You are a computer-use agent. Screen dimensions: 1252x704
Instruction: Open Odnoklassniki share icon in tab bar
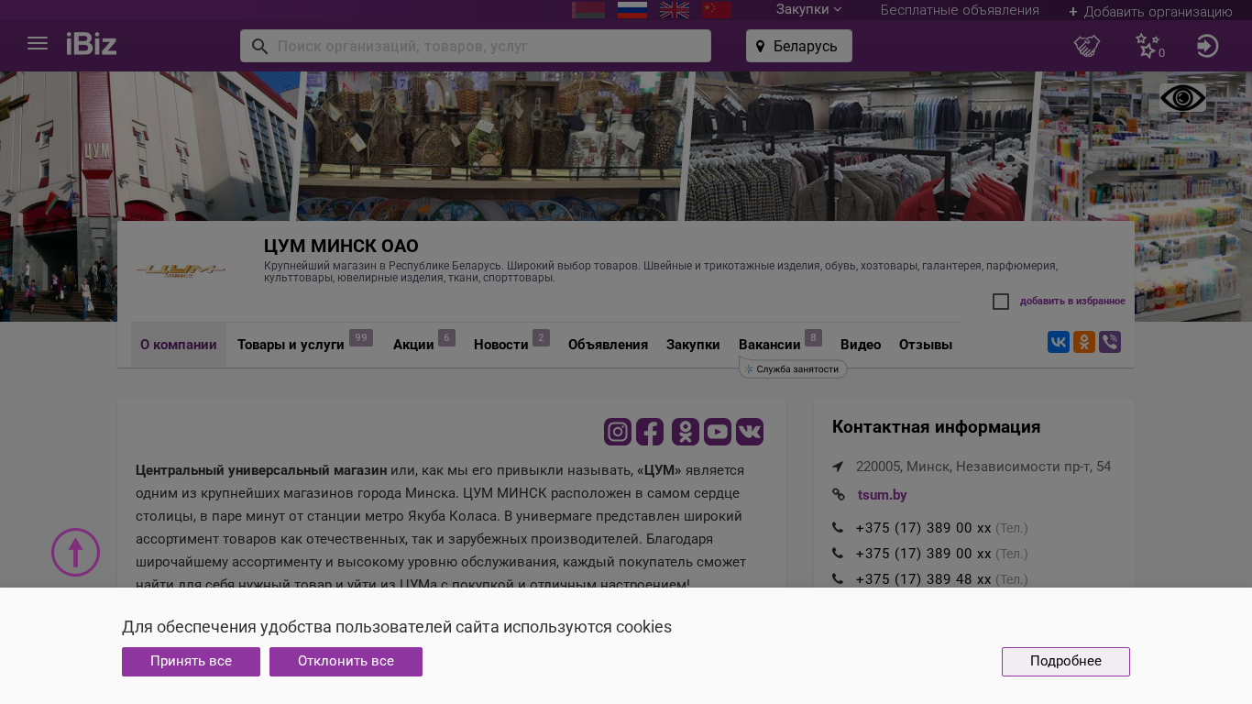1084,342
